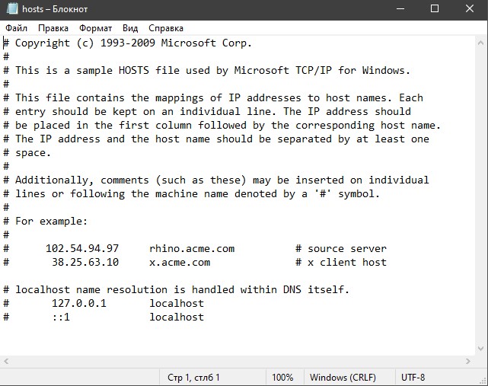Minimize the hosts Notepad window

coord(400,8)
